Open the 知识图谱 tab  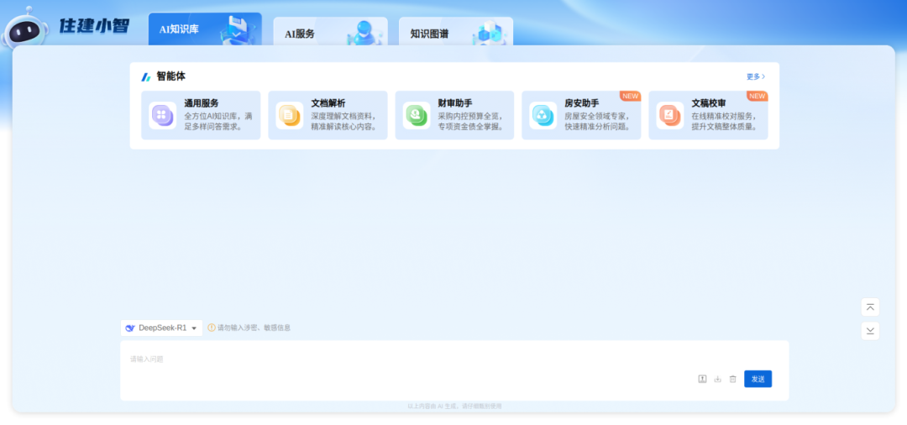click(x=456, y=32)
